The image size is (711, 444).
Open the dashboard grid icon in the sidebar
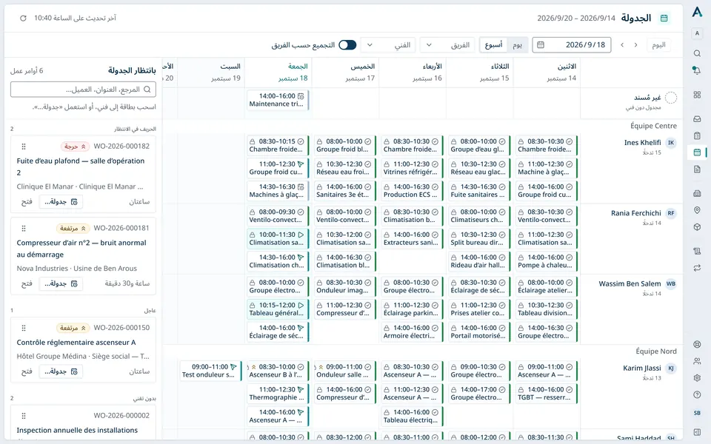pyautogui.click(x=697, y=95)
